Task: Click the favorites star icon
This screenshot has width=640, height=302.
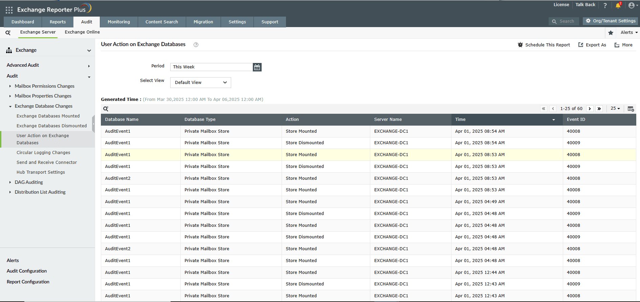Action: pos(611,33)
